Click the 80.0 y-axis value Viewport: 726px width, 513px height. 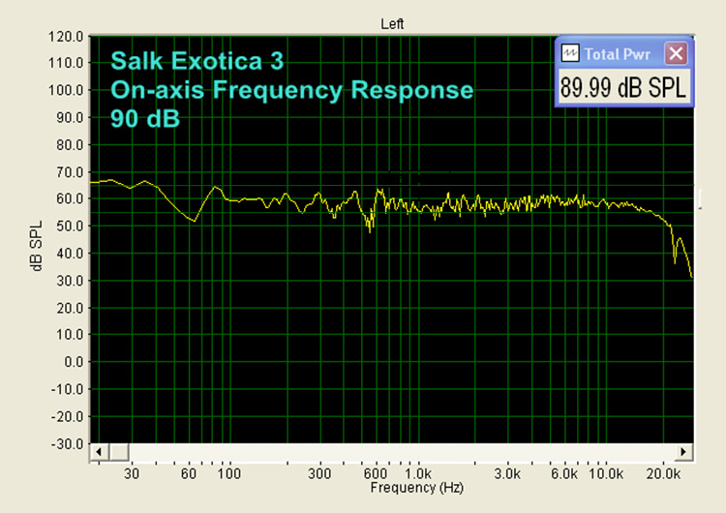[70, 145]
